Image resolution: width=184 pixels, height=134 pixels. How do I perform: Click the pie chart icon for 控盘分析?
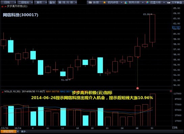tap(147, 2)
